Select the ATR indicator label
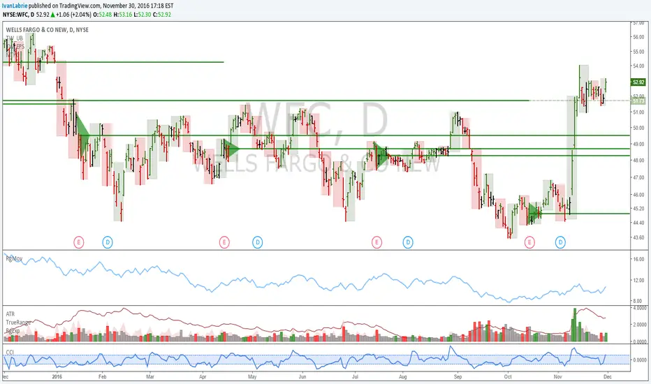This screenshot has width=651, height=384. coord(10,314)
